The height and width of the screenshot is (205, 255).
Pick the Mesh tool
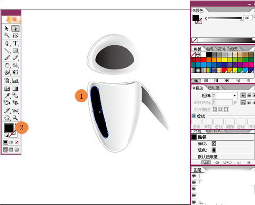coord(7,89)
